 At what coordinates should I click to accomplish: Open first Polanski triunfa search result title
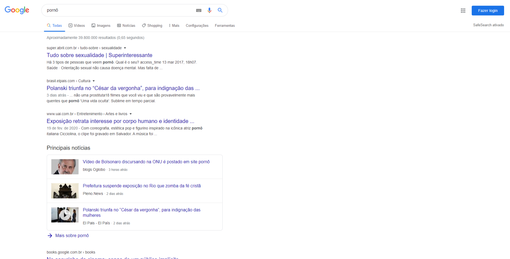pyautogui.click(x=123, y=88)
